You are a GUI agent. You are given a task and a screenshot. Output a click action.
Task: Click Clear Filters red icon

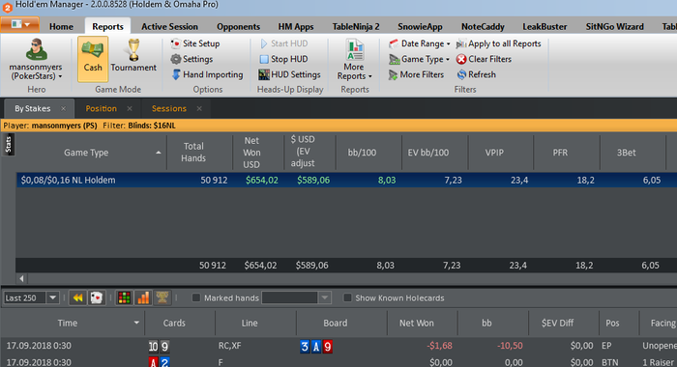tap(461, 59)
